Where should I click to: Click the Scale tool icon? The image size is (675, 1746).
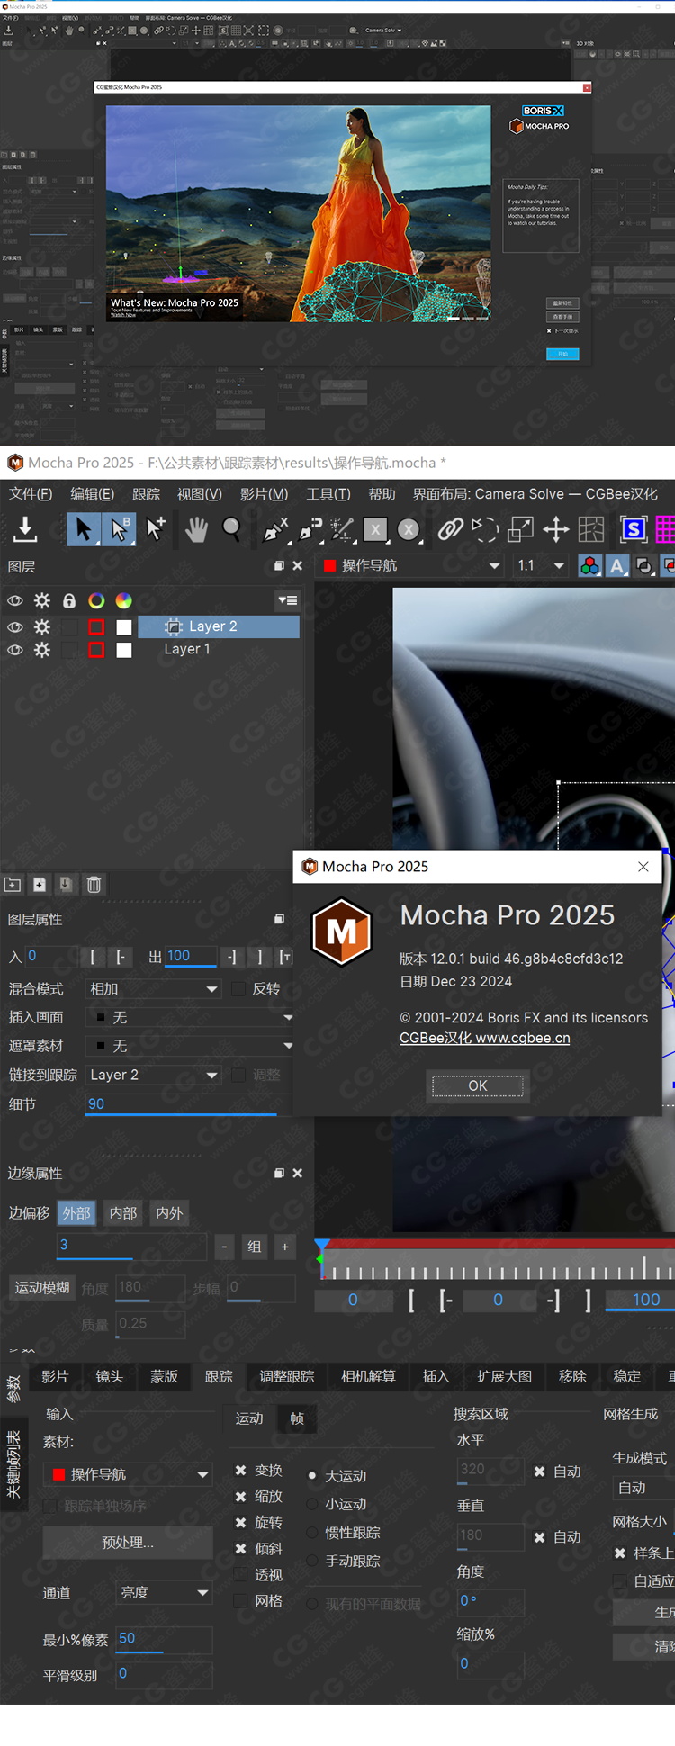tap(520, 529)
